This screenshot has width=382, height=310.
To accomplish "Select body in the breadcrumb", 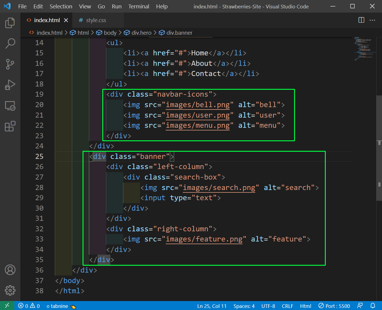I will (x=110, y=33).
